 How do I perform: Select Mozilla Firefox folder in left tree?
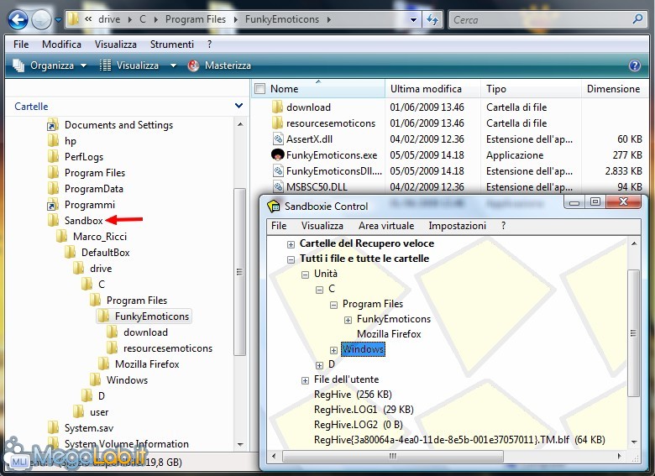(x=147, y=364)
